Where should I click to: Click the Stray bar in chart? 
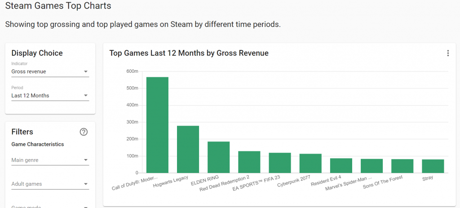[433, 166]
